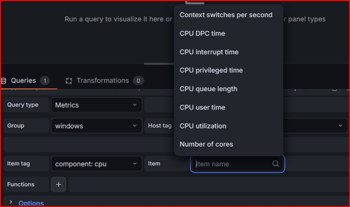Viewport: 350px width, 207px height.
Task: Expand the Host tag dropdown chevron
Action: click(340, 125)
